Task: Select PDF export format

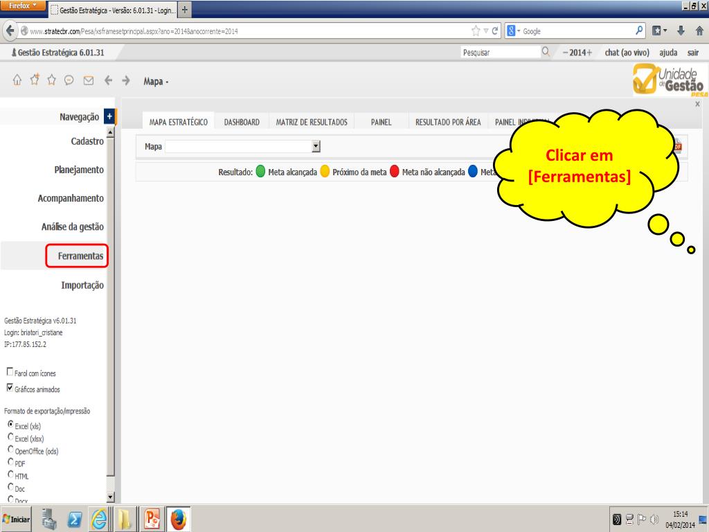Action: tap(10, 462)
